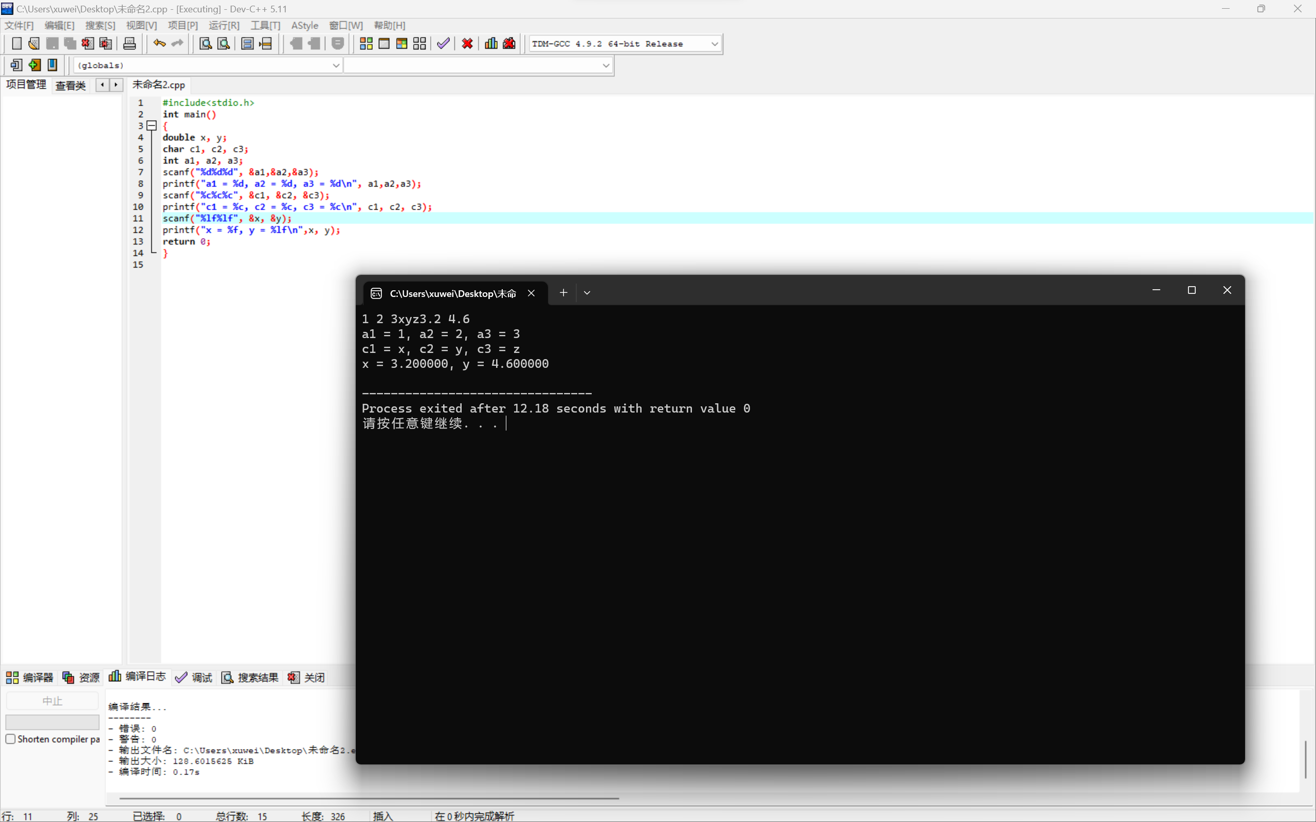Toggle the Shorten compiler paths checkbox
The height and width of the screenshot is (822, 1316).
[x=10, y=739]
